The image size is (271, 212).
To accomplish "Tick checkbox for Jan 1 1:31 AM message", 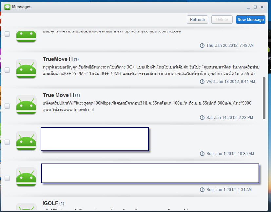I will 7,178.
